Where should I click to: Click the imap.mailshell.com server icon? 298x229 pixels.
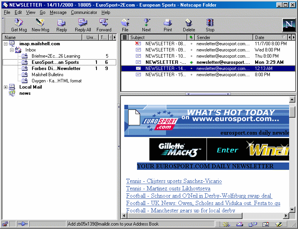[x=12, y=44]
